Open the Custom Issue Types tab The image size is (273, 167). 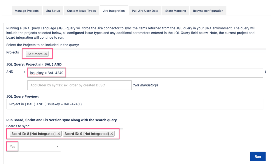click(x=81, y=10)
